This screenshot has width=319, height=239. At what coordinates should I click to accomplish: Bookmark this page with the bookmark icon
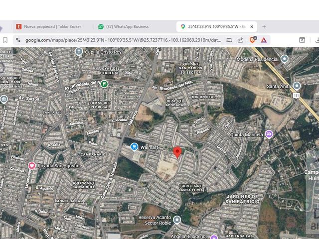(x=5, y=40)
